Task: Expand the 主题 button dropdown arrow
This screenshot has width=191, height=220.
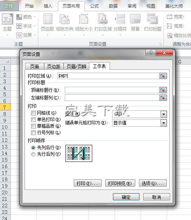Action: (7, 35)
